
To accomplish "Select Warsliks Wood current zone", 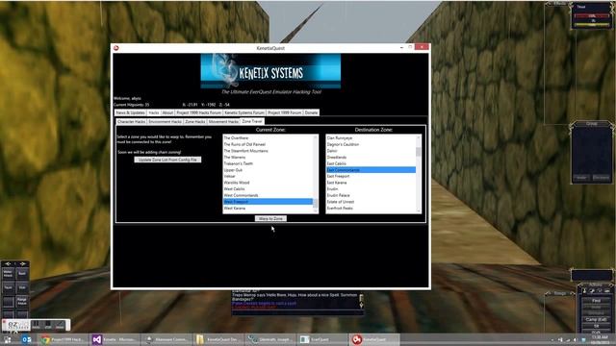I will pos(268,183).
